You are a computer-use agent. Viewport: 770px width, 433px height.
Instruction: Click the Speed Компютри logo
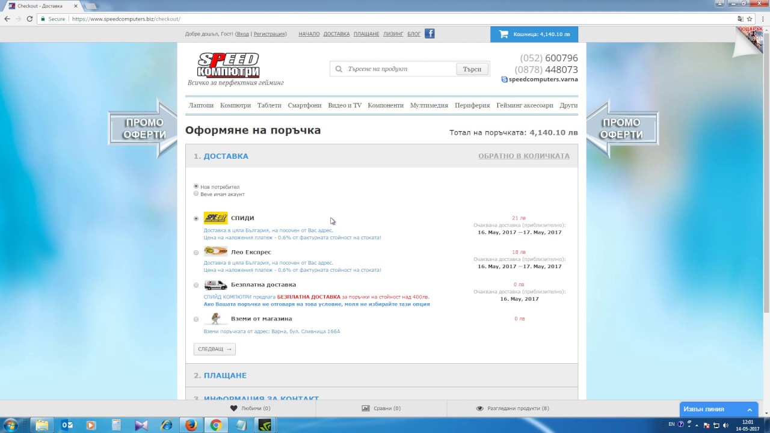229,66
